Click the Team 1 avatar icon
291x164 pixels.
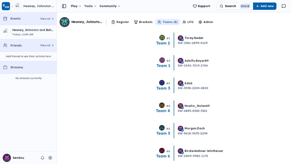162,60
